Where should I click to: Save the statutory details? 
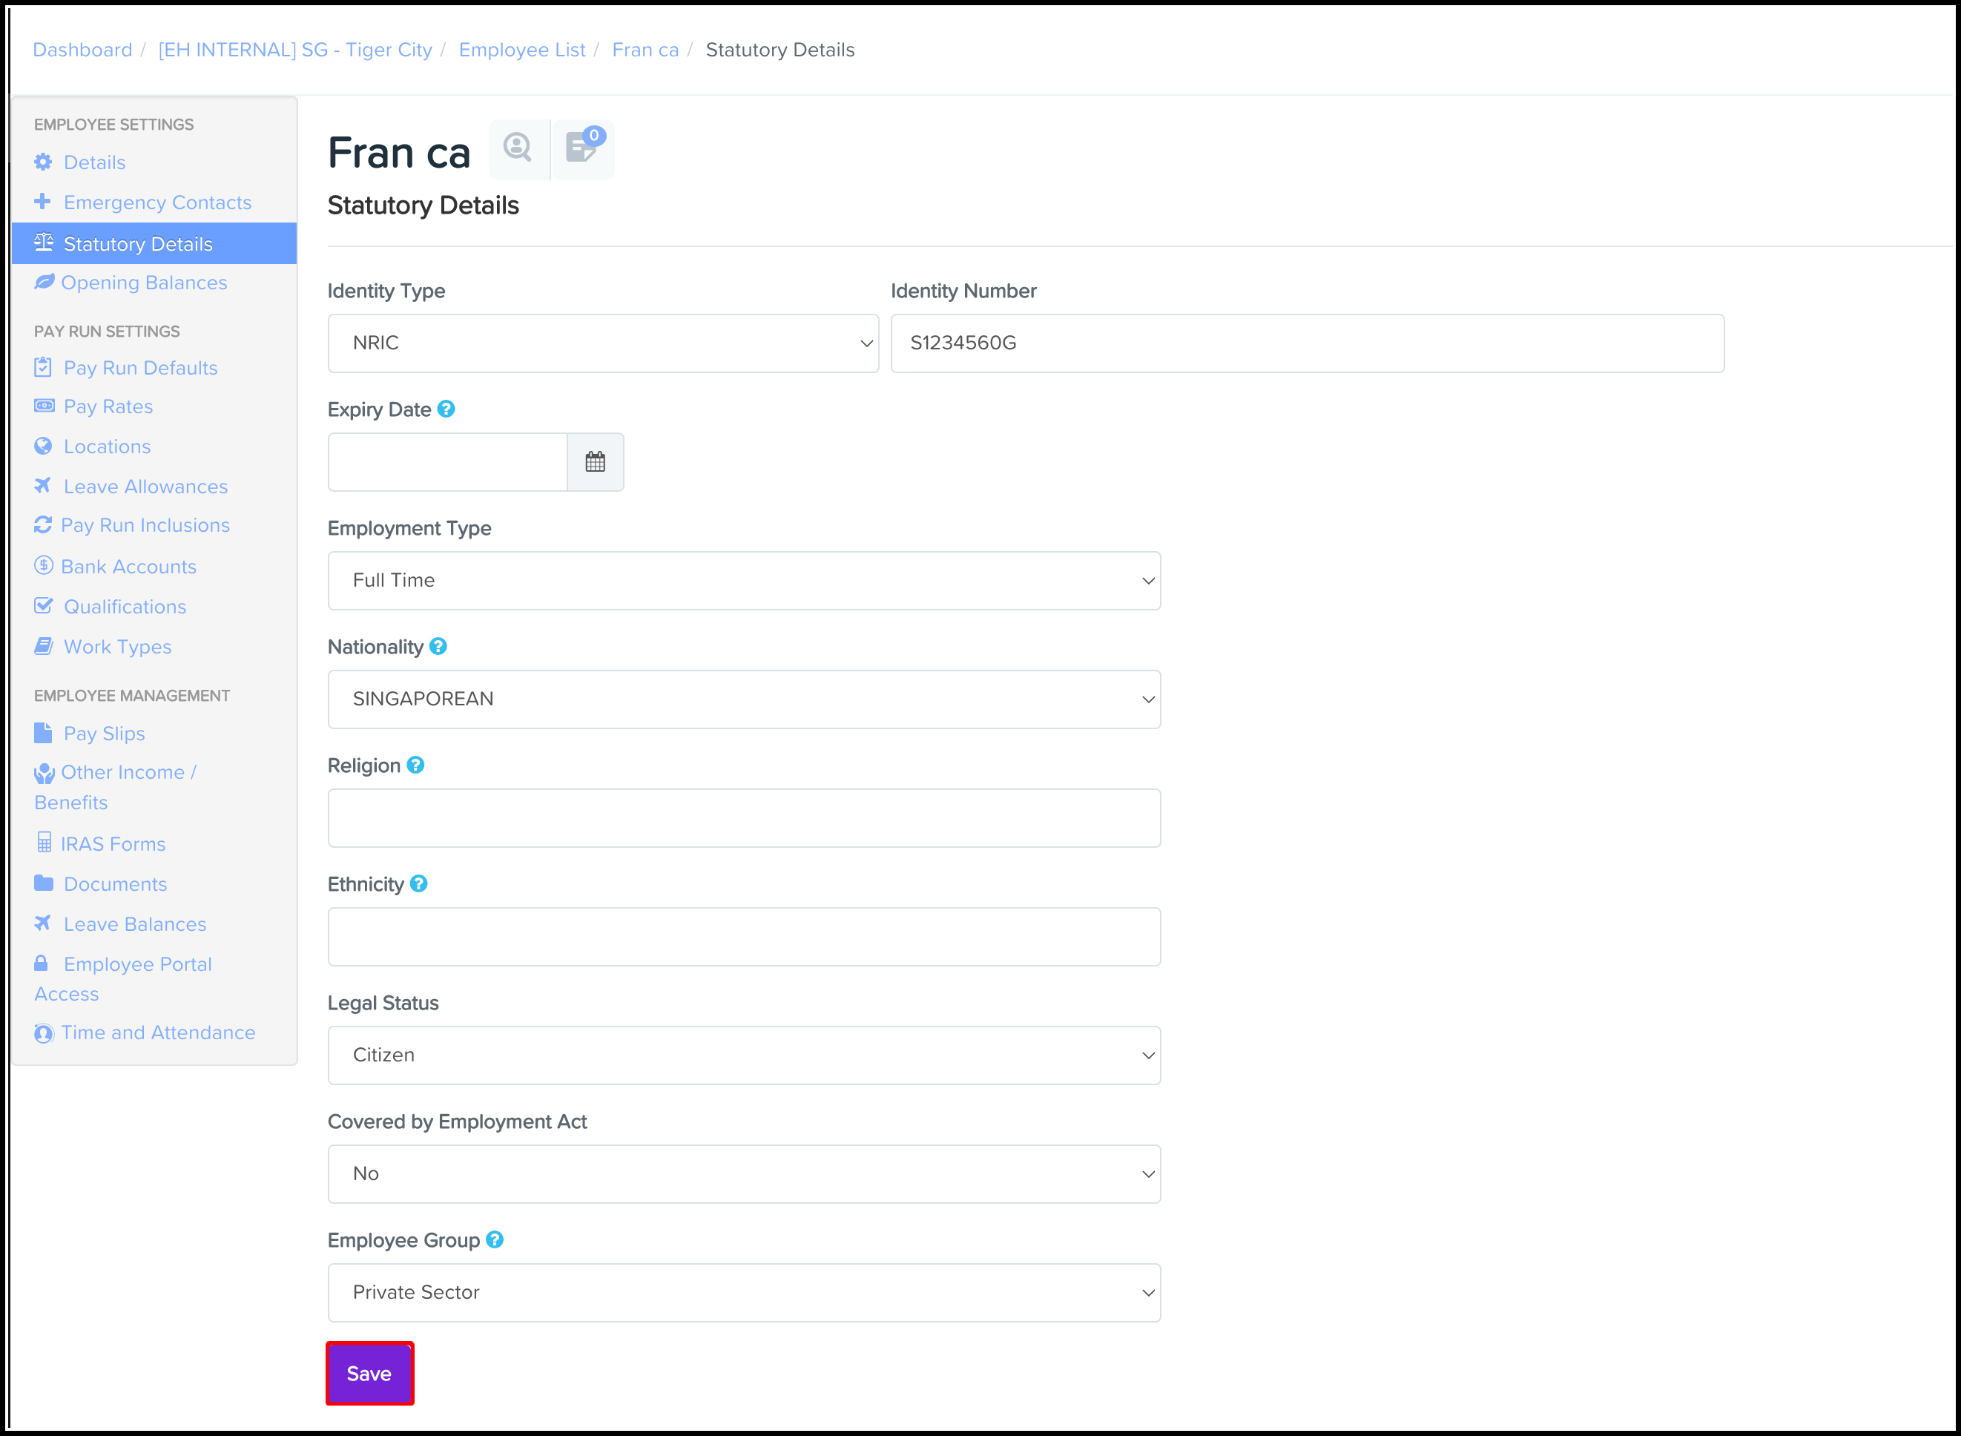pyautogui.click(x=369, y=1374)
